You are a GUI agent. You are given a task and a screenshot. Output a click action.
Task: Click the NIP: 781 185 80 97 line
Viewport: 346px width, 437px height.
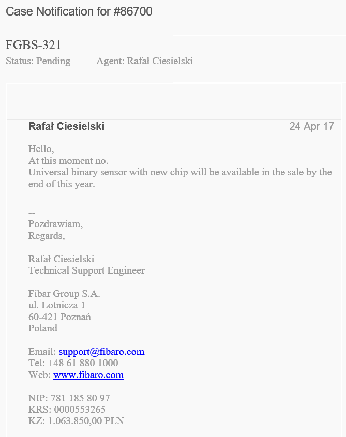pyautogui.click(x=69, y=398)
